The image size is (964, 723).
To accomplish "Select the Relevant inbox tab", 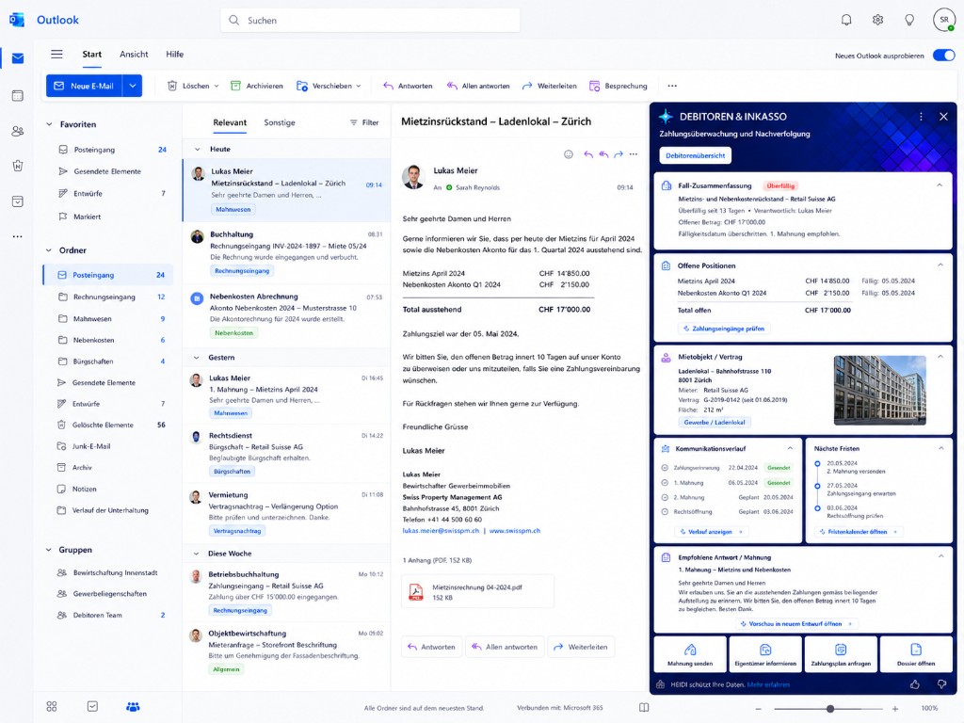I will (230, 122).
